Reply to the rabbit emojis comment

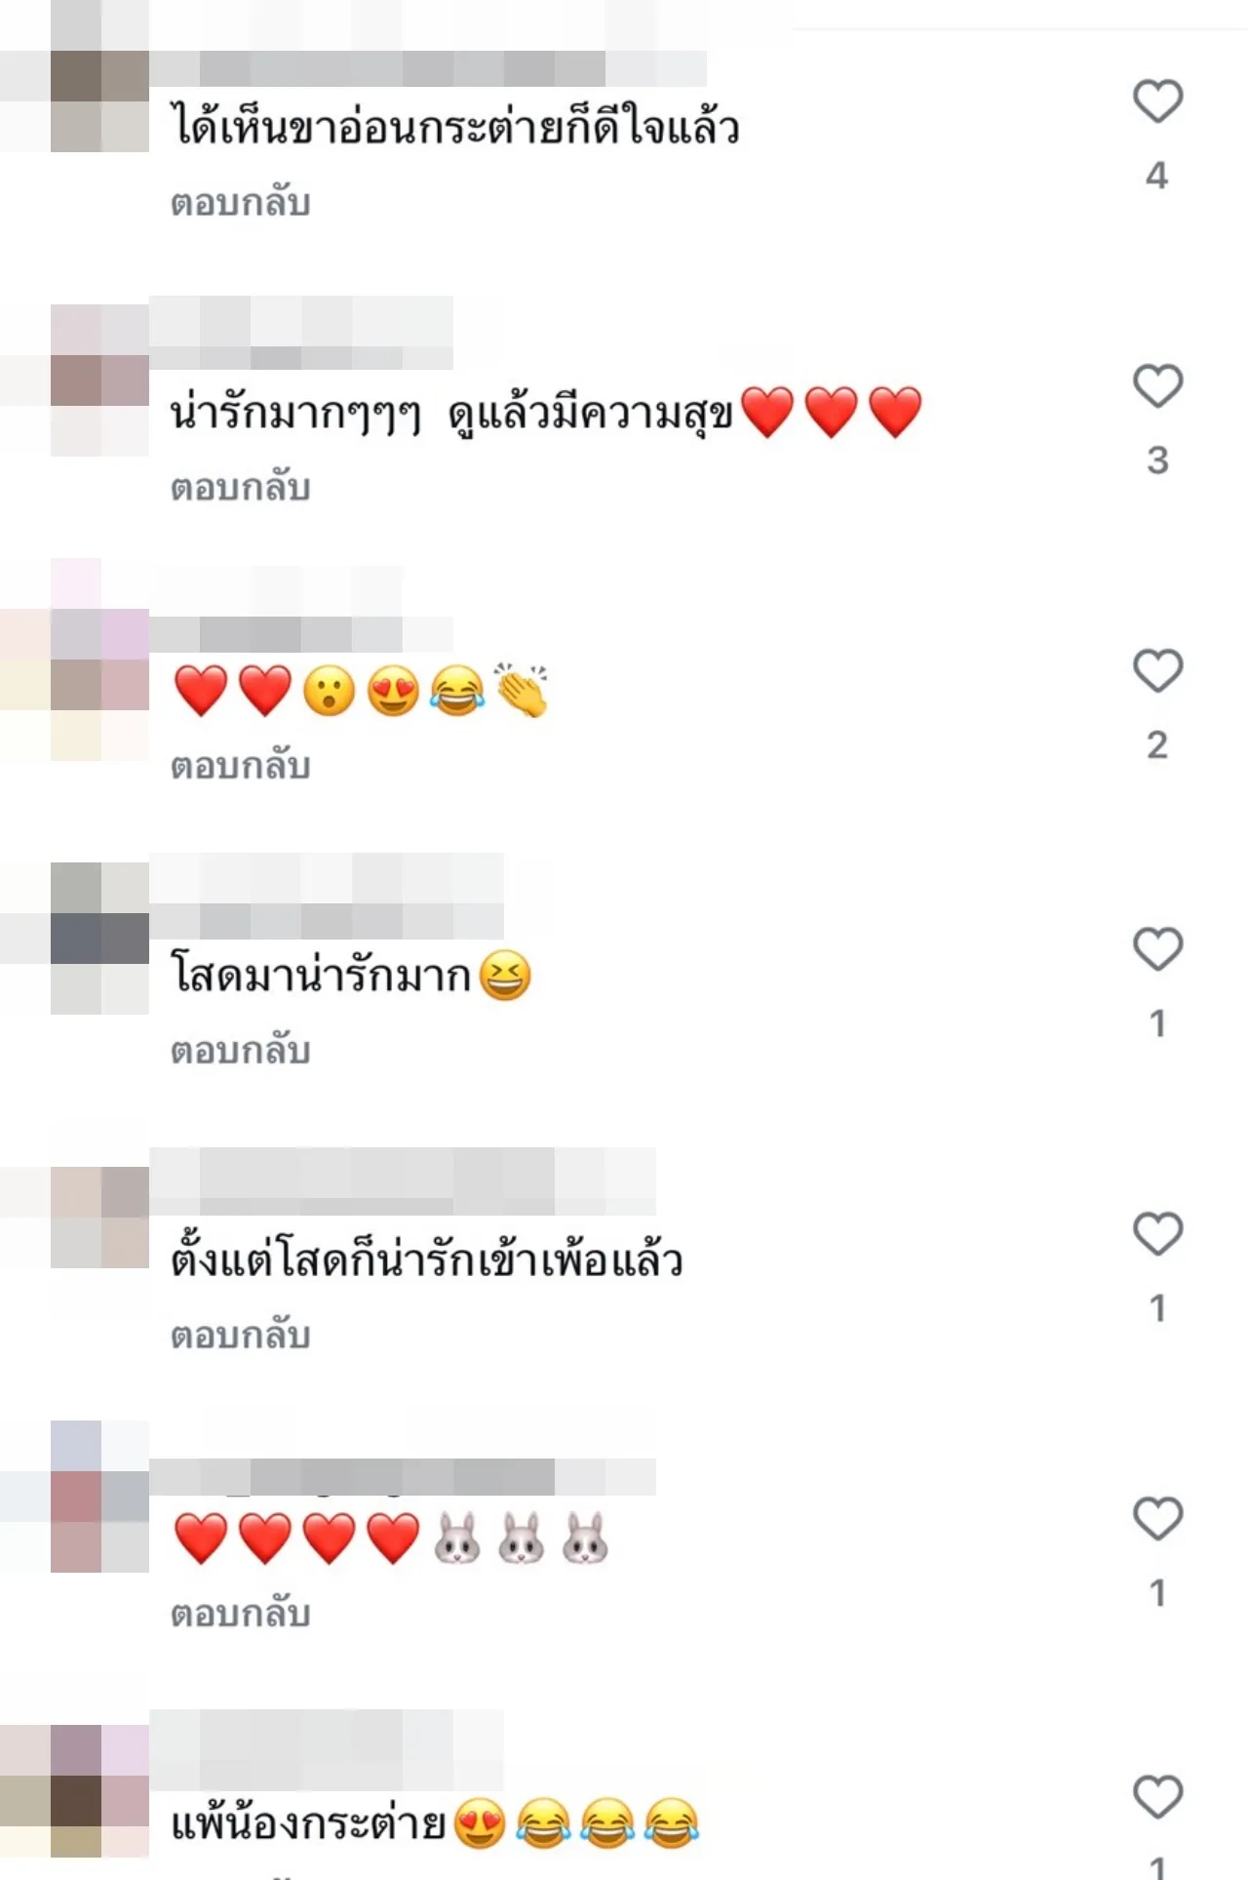(x=241, y=1614)
